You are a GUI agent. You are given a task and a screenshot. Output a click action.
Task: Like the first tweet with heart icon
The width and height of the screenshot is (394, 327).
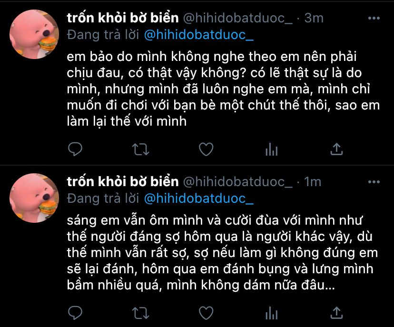206,149
